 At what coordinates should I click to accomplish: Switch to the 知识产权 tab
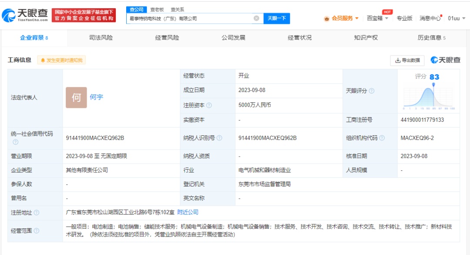click(x=366, y=38)
